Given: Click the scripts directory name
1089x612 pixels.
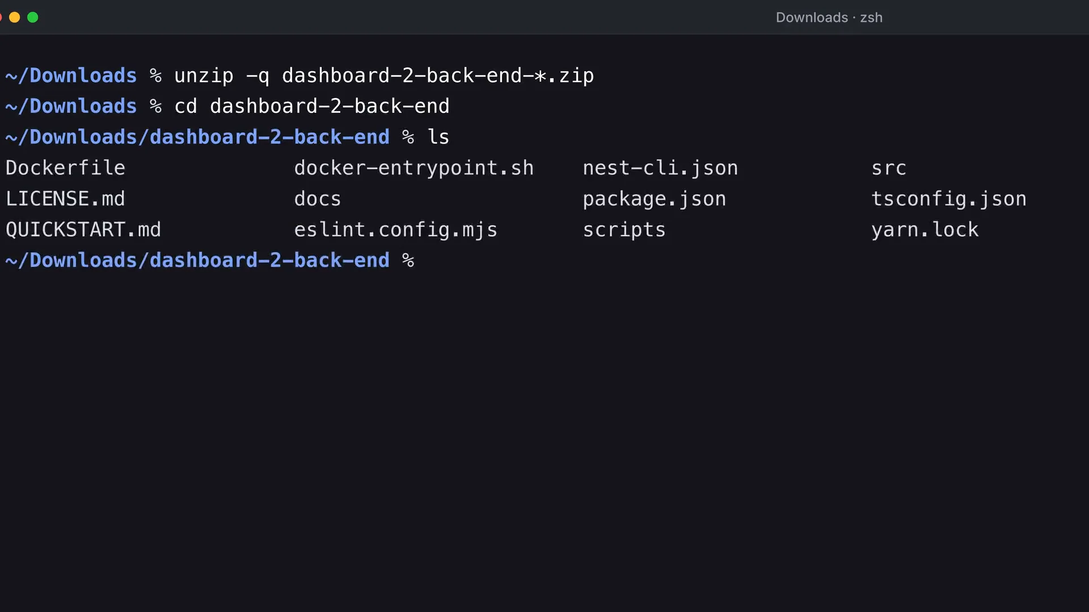Looking at the screenshot, I should point(624,229).
